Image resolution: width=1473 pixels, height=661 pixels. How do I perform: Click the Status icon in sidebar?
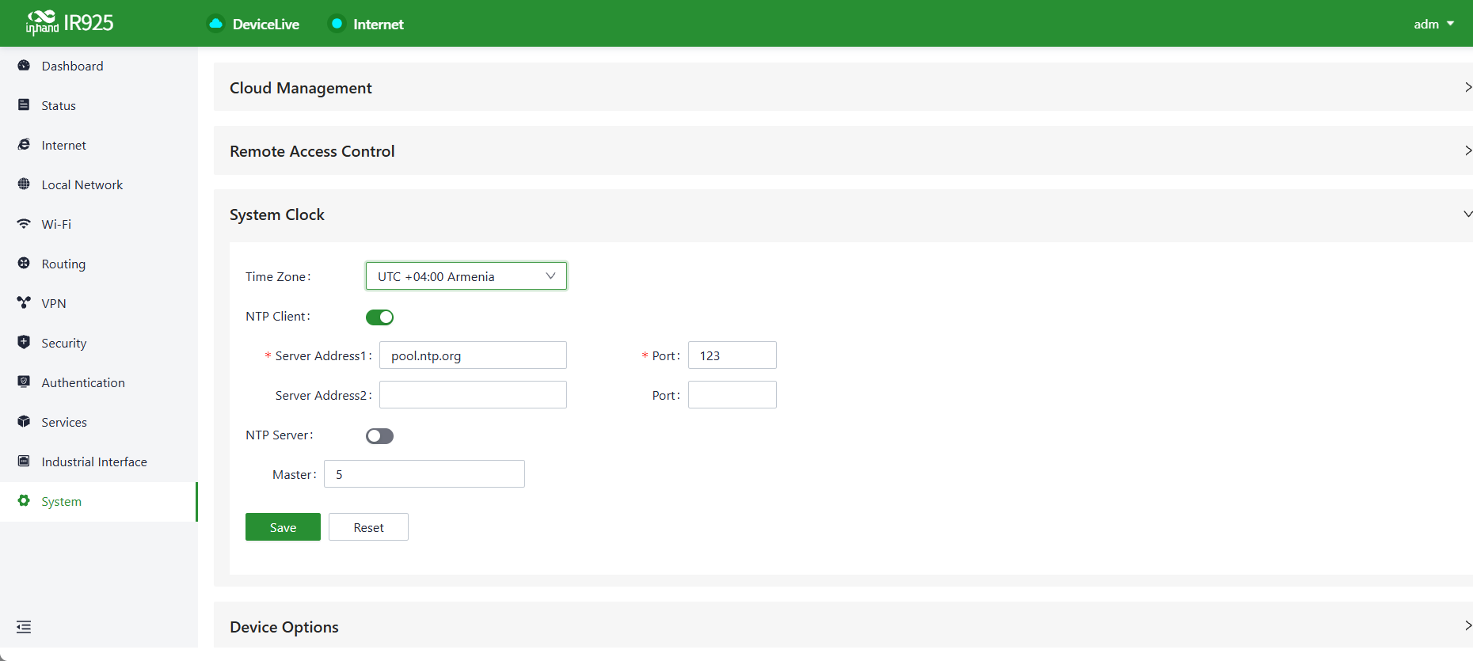24,105
